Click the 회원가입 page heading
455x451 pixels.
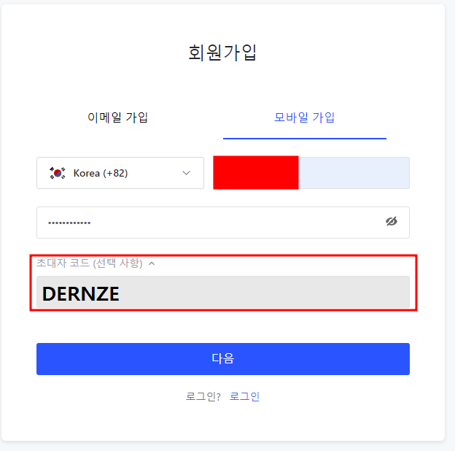[222, 53]
